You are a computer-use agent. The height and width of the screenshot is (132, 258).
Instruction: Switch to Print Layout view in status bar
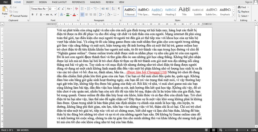[214, 130]
